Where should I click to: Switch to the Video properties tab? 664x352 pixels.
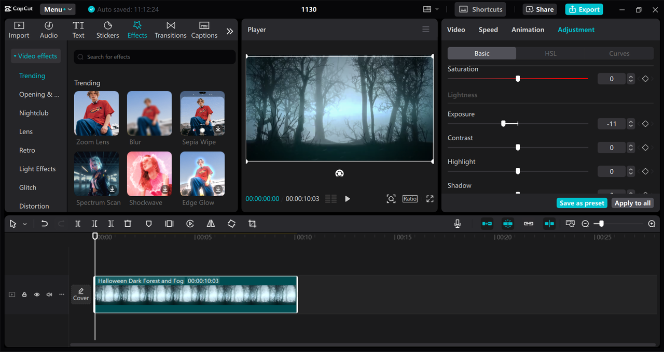(x=456, y=30)
